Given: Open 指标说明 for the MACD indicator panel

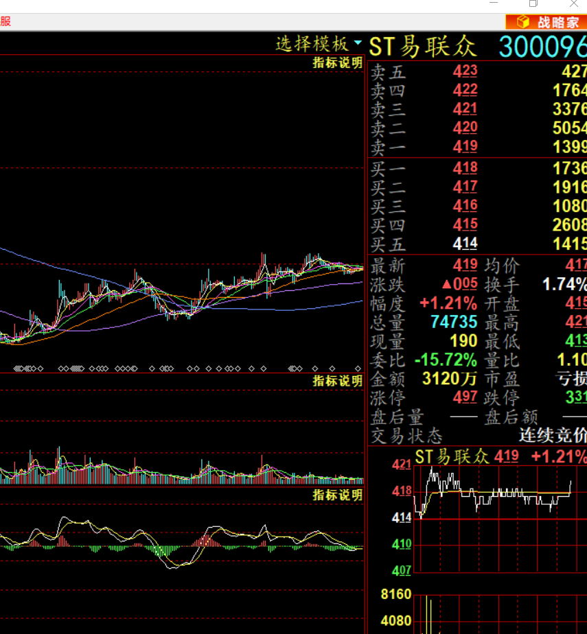Looking at the screenshot, I should coord(337,495).
